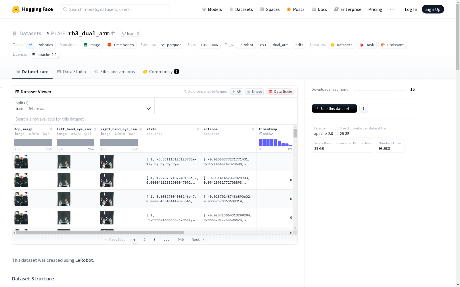Image resolution: width=460 pixels, height=287 pixels.
Task: Open the Datasets menu item
Action: click(241, 9)
